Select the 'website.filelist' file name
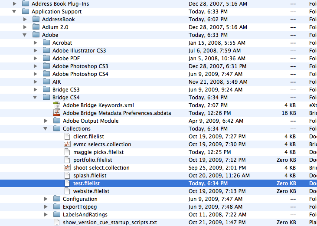317x226 pixels. (91, 191)
